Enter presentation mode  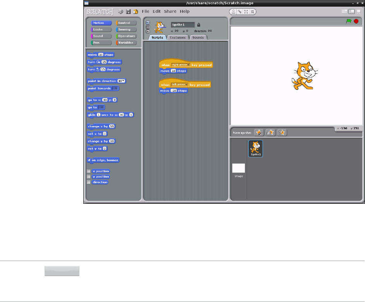(359, 12)
